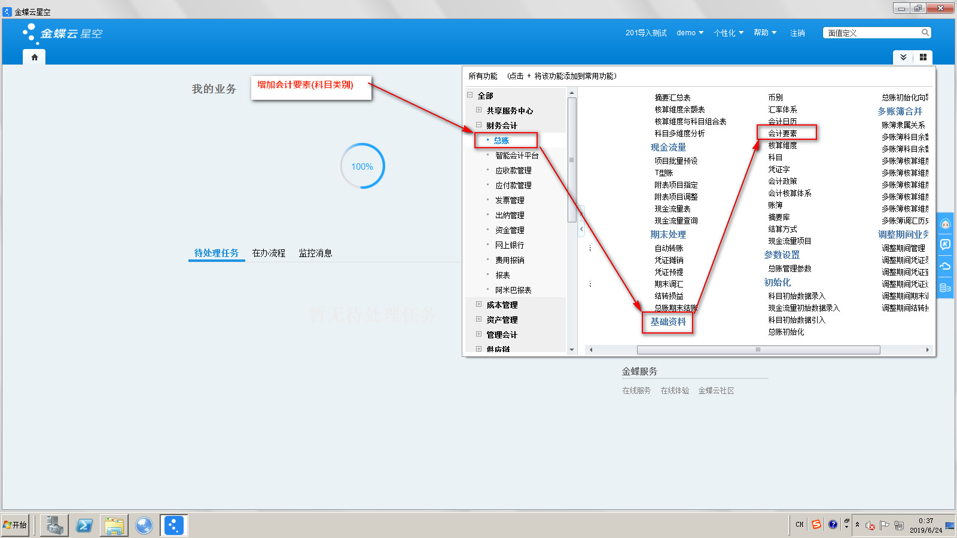Click the tree vertical scrollbar thumb
957x538 pixels.
click(x=571, y=160)
